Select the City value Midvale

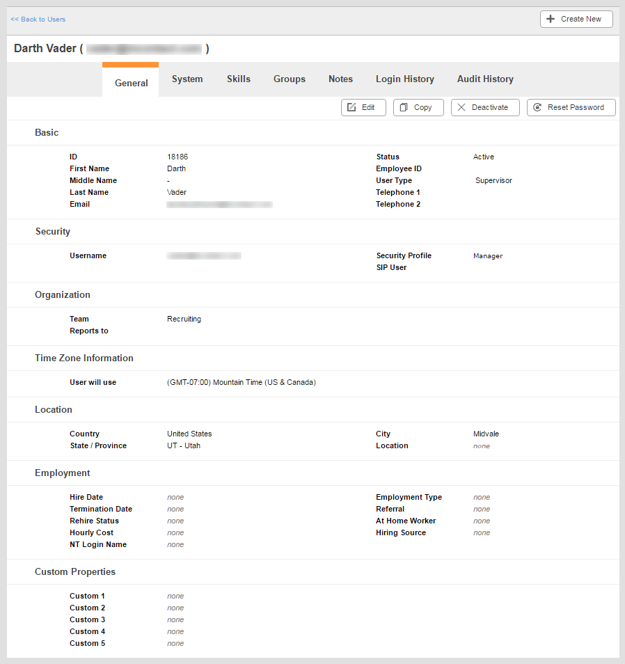486,434
